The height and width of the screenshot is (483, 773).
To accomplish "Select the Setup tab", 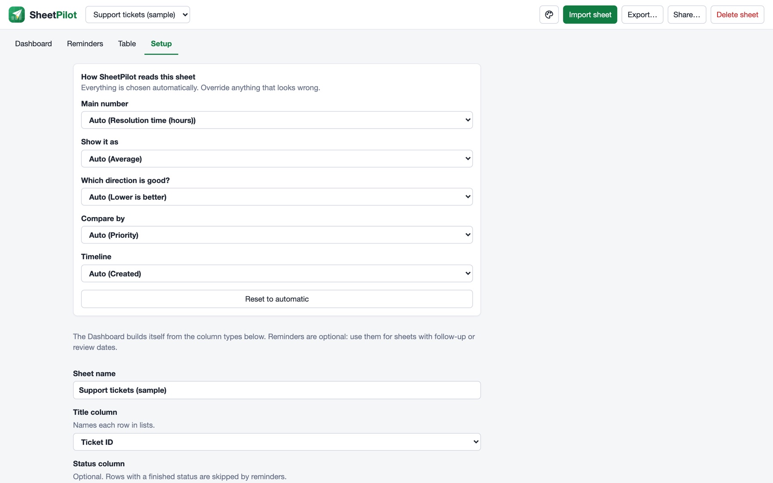I will pyautogui.click(x=161, y=44).
